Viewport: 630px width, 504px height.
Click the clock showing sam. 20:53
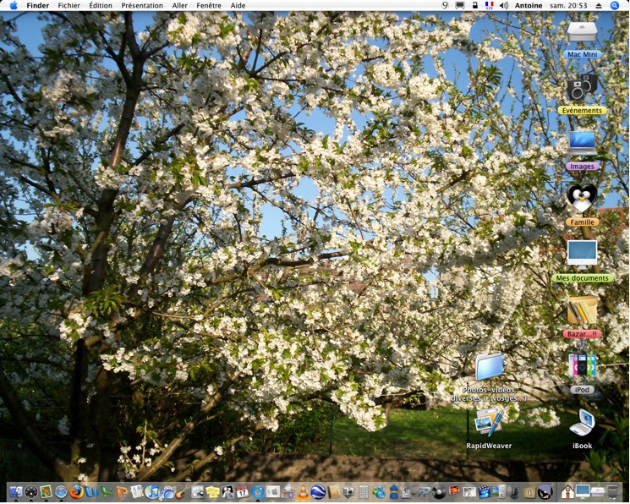[x=568, y=5]
